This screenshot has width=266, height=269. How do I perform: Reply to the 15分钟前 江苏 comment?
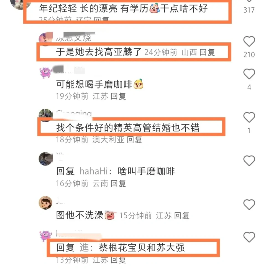182,215
